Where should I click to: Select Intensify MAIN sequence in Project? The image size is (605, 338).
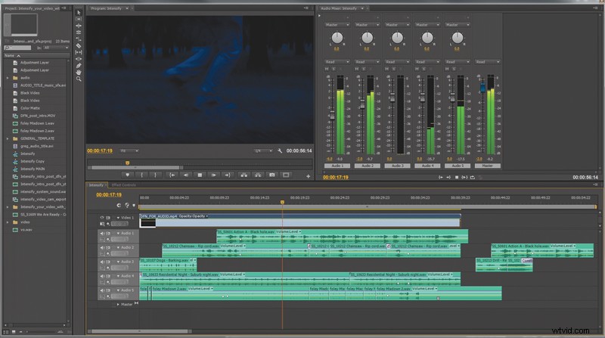[x=33, y=169]
